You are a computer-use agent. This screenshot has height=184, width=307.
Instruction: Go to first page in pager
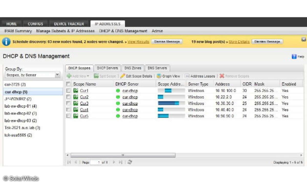[69, 162]
